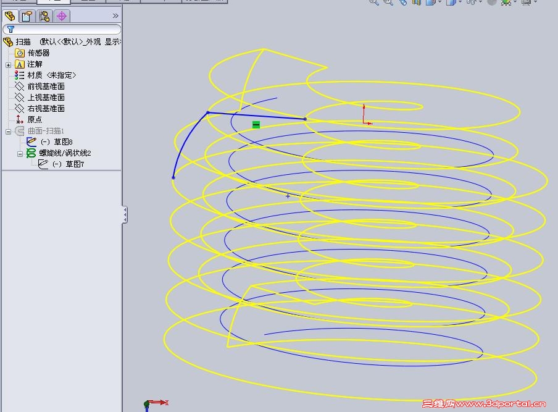Viewport: 558px width, 412px height.
Task: Select the blue straight sketch line
Action: click(256, 116)
